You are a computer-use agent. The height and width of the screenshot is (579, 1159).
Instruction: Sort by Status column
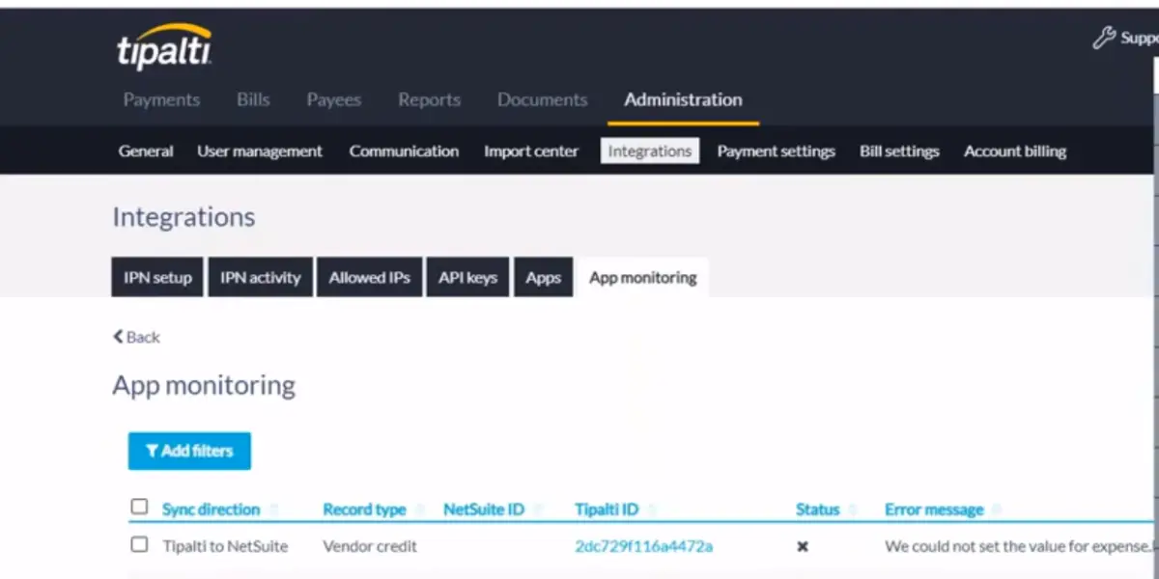tap(817, 509)
